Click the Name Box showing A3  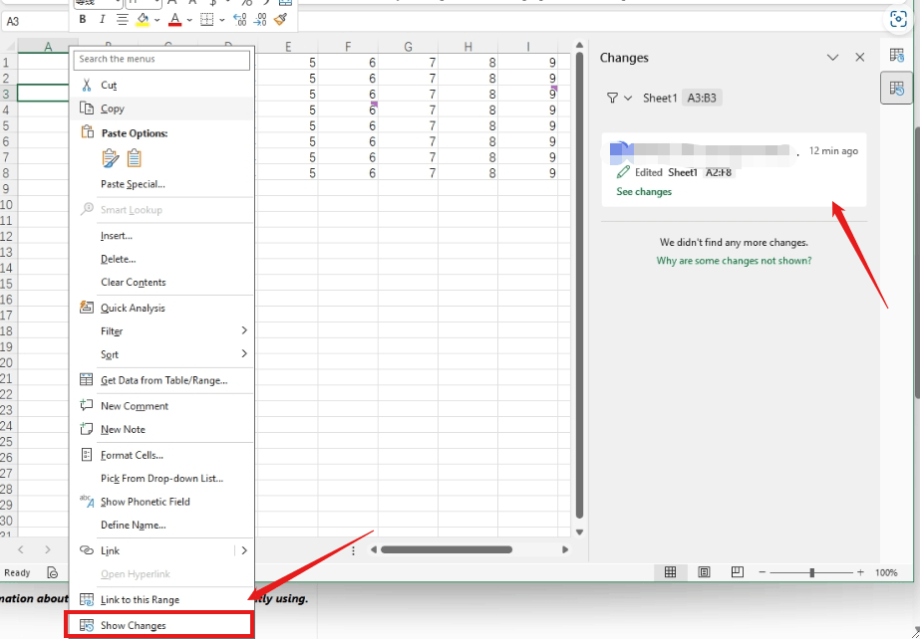34,22
